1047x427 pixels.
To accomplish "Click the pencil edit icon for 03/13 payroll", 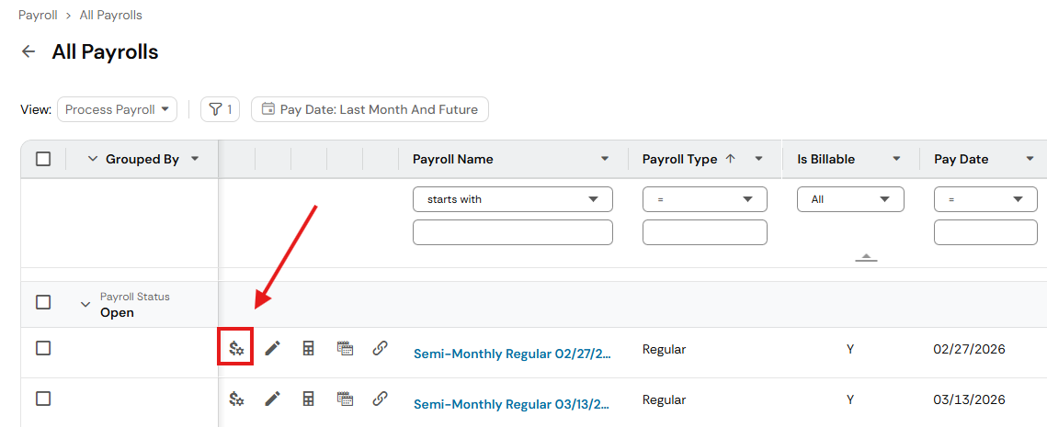I will coord(272,399).
